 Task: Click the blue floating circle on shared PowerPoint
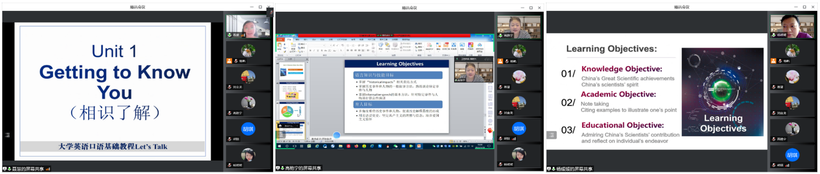tap(336, 135)
